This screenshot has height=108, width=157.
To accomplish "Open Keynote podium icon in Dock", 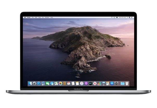I will pyautogui.click(x=104, y=83).
